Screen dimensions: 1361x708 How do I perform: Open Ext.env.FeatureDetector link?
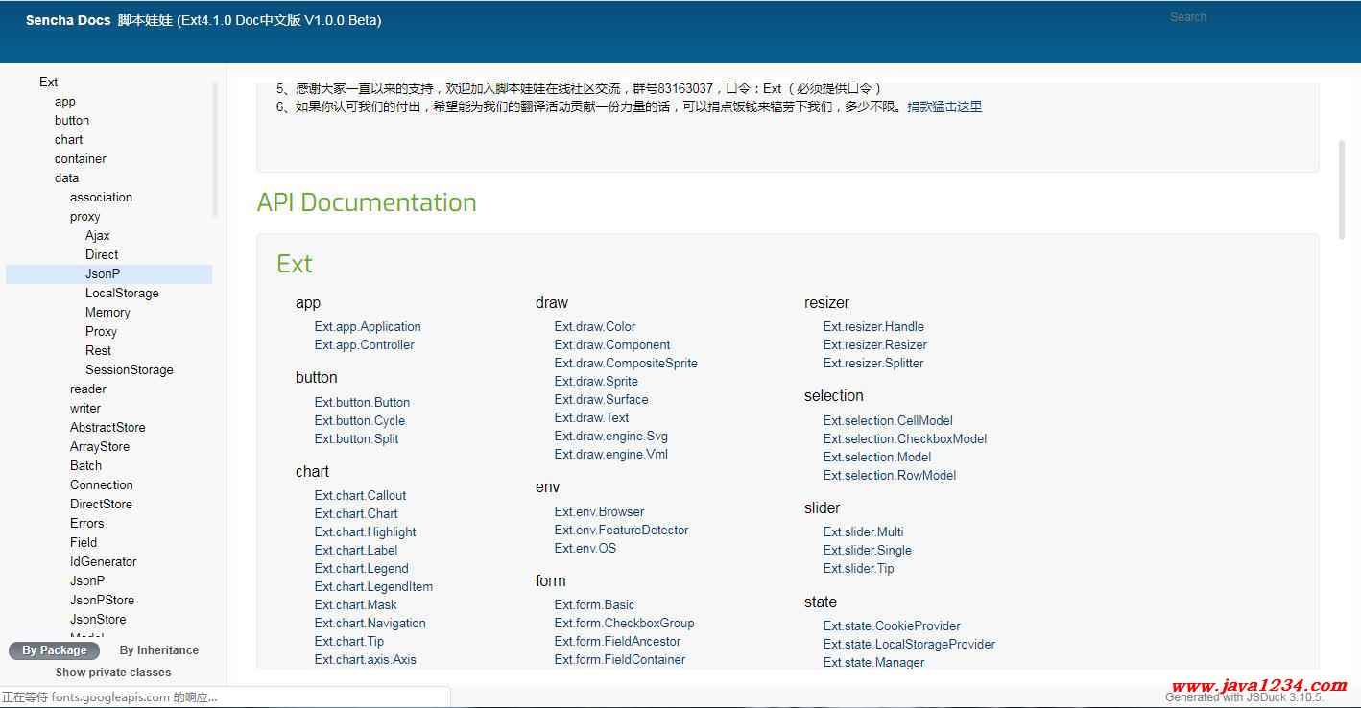point(621,531)
